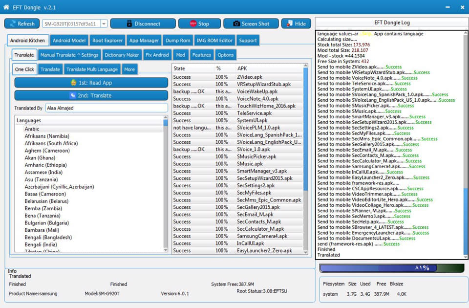Switch to the Android Kitchen tab

click(x=27, y=41)
